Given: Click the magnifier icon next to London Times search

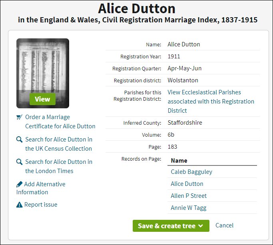Looking at the screenshot, I should click(x=19, y=162).
